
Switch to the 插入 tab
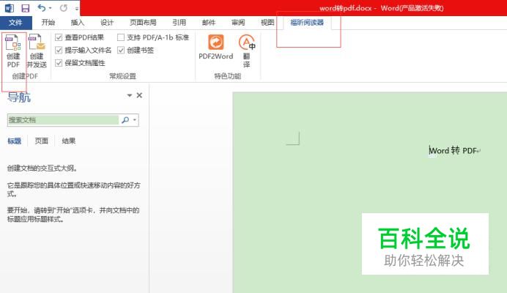tap(77, 22)
